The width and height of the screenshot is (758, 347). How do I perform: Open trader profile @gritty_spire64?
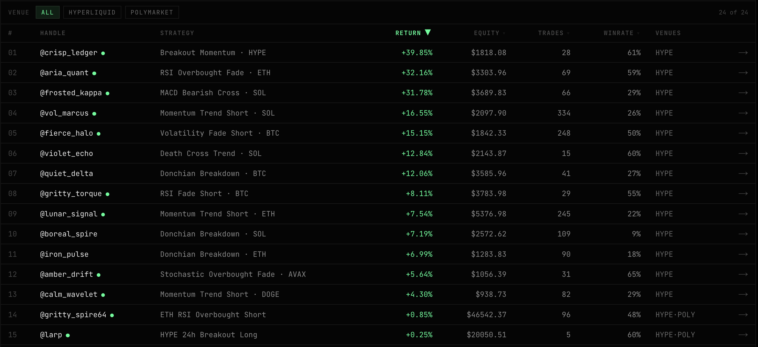[73, 315]
